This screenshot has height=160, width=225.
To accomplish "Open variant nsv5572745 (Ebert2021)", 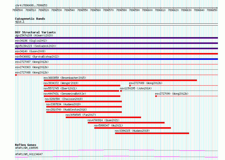I will click(60, 88).
